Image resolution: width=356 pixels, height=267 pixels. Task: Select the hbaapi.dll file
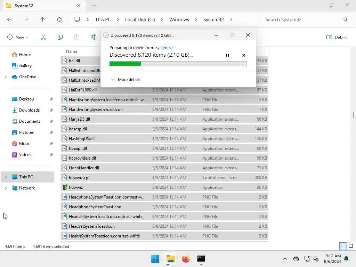[x=164, y=148]
